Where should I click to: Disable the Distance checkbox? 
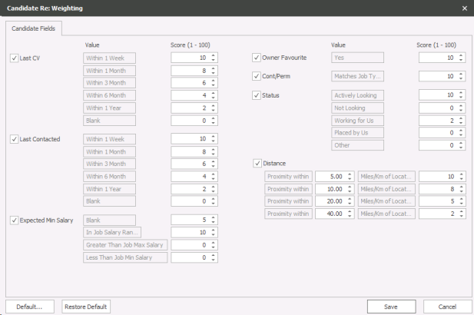pos(257,162)
